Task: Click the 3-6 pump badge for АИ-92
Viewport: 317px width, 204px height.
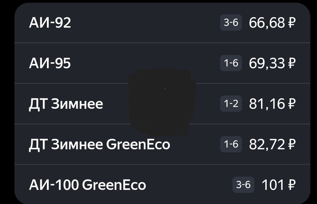Action: (x=231, y=23)
